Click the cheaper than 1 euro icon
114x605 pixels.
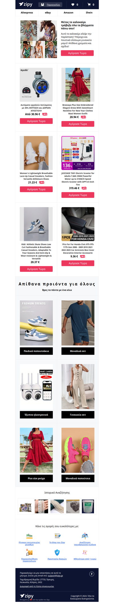click(85, 552)
